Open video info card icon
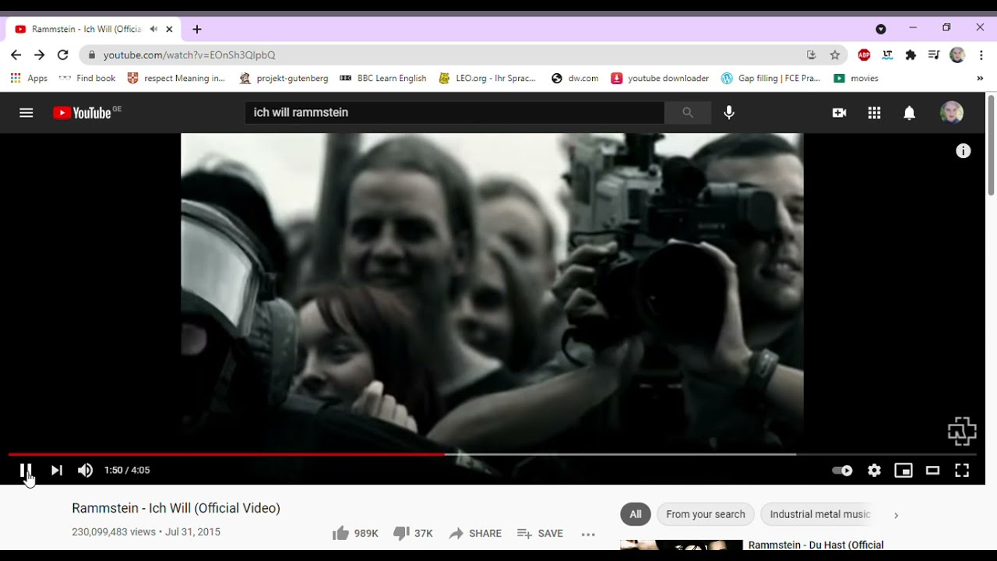Image resolution: width=997 pixels, height=561 pixels. coord(964,151)
